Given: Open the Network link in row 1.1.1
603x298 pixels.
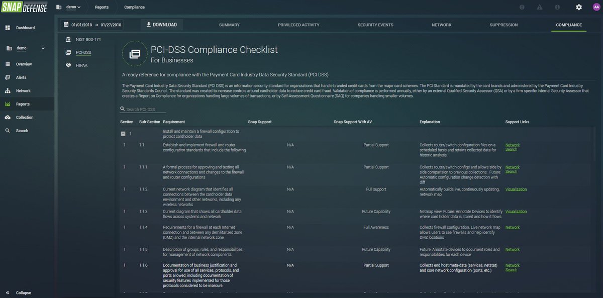Looking at the screenshot, I should click(x=513, y=167).
